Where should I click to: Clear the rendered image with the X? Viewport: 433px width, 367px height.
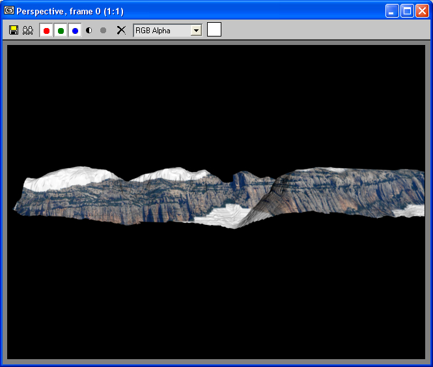pos(121,30)
